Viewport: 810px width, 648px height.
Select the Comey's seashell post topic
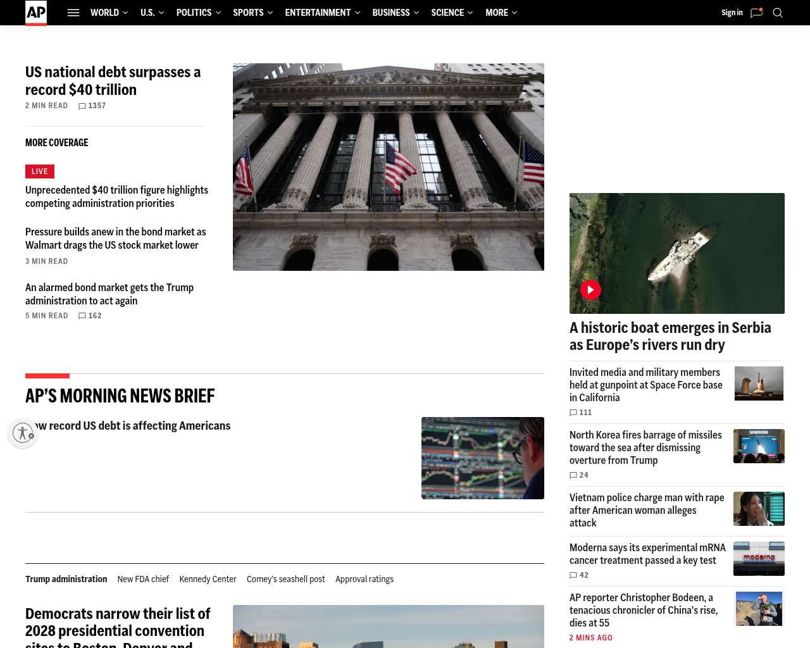point(286,579)
